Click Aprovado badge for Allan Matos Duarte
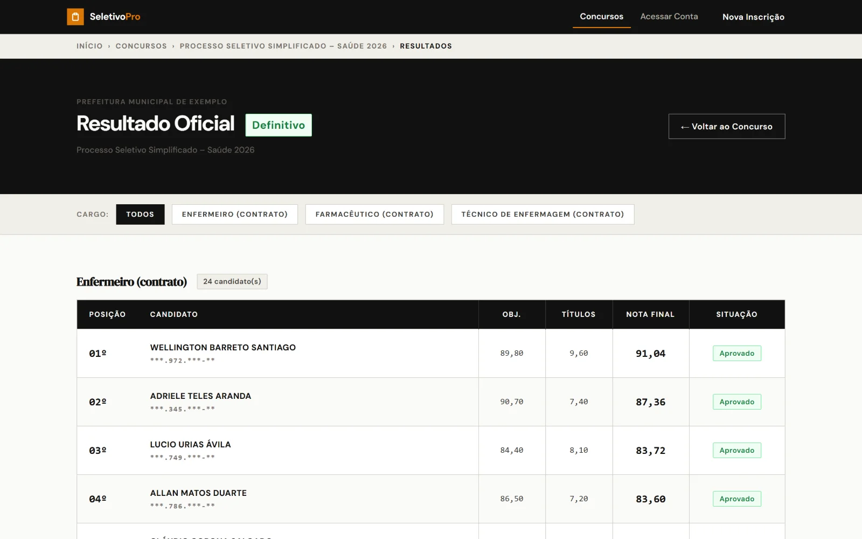Image resolution: width=862 pixels, height=539 pixels. click(x=736, y=499)
